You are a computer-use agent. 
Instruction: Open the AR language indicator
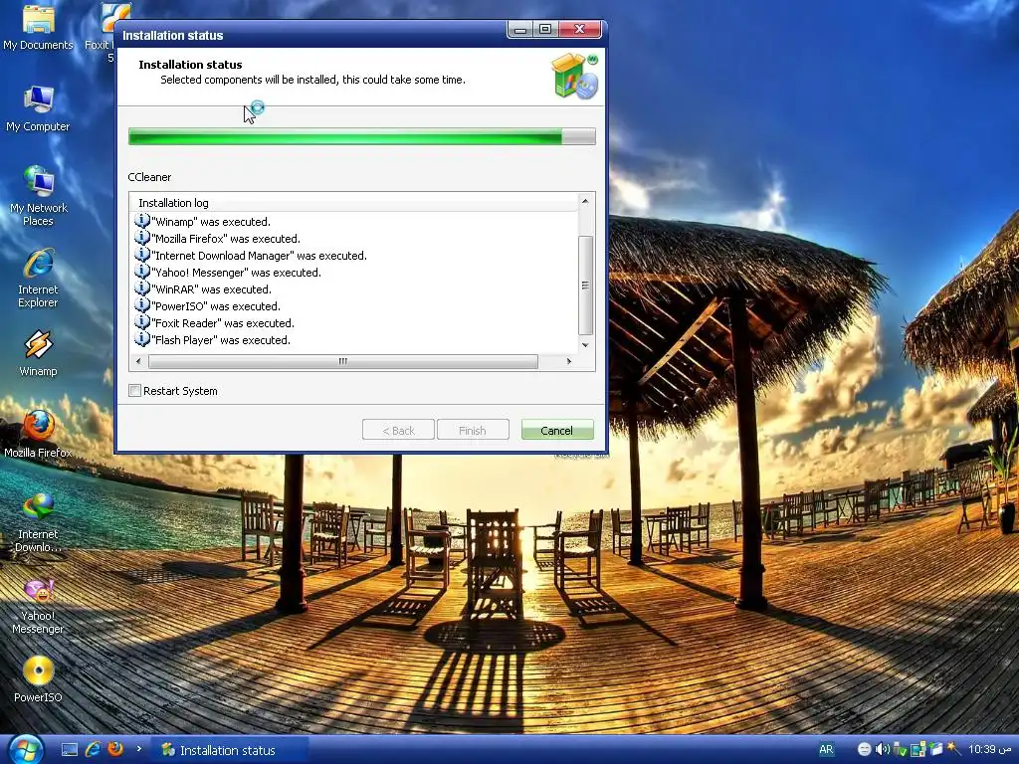[826, 750]
